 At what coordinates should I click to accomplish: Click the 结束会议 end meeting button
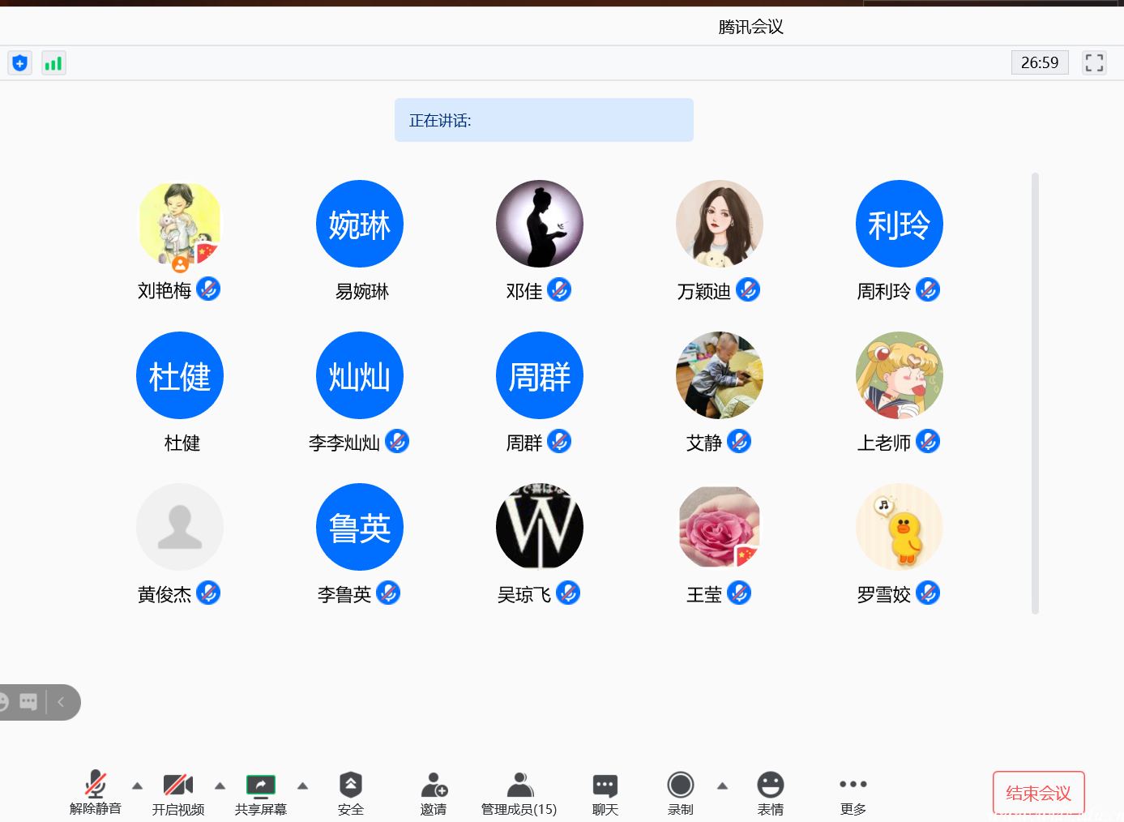point(1038,793)
